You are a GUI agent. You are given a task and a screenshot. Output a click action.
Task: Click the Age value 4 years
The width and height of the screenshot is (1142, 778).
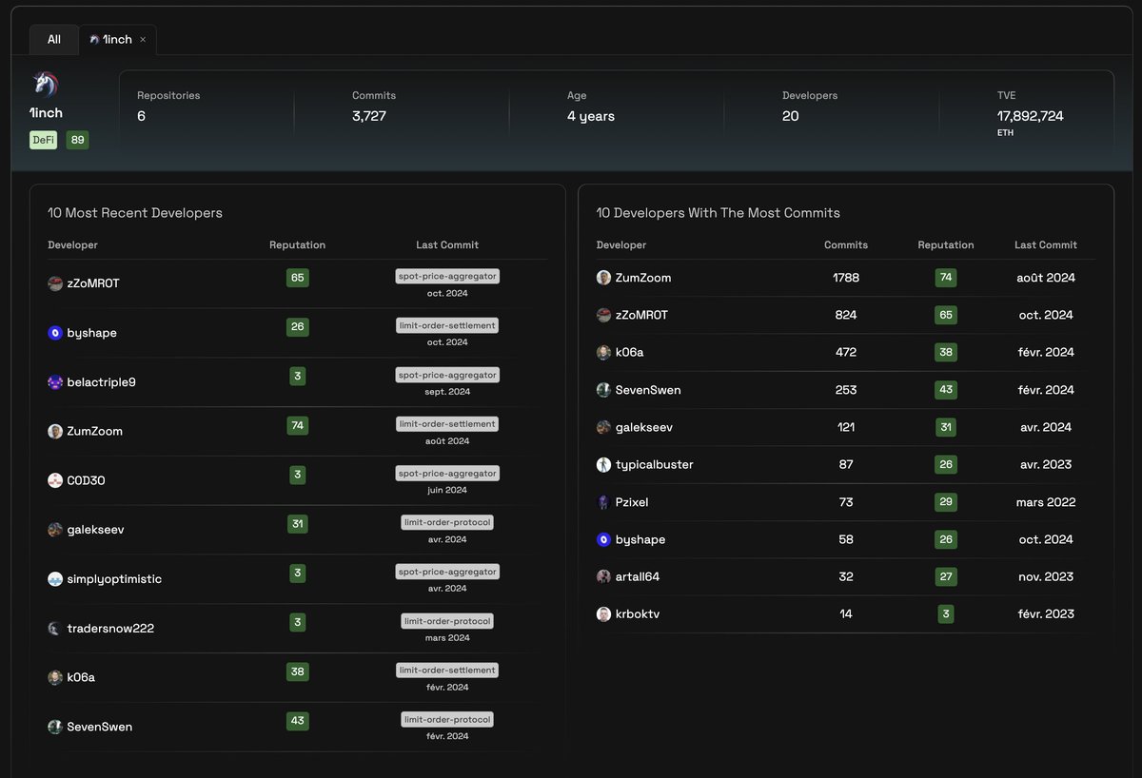point(591,116)
